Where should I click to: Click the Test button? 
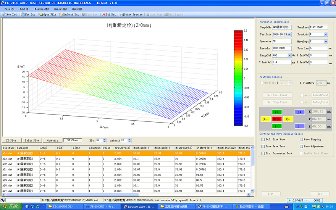click(271, 194)
